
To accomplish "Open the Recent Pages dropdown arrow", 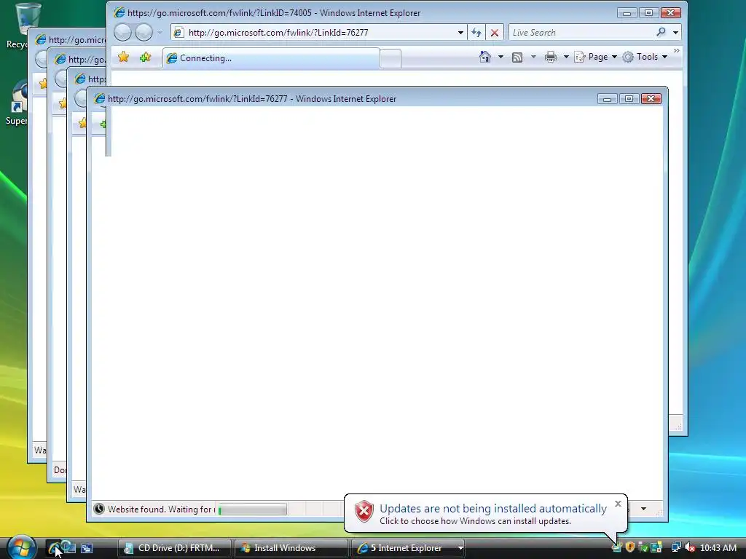I will click(x=160, y=32).
